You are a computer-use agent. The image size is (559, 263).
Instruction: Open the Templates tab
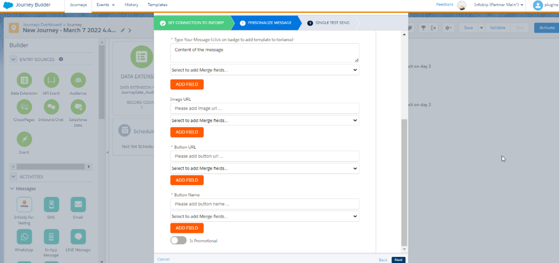coord(157,5)
